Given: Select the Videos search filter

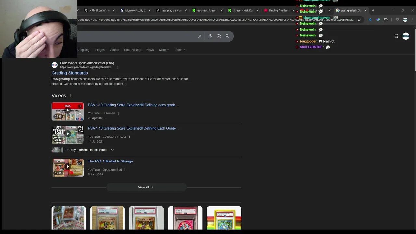Looking at the screenshot, I should (114, 50).
